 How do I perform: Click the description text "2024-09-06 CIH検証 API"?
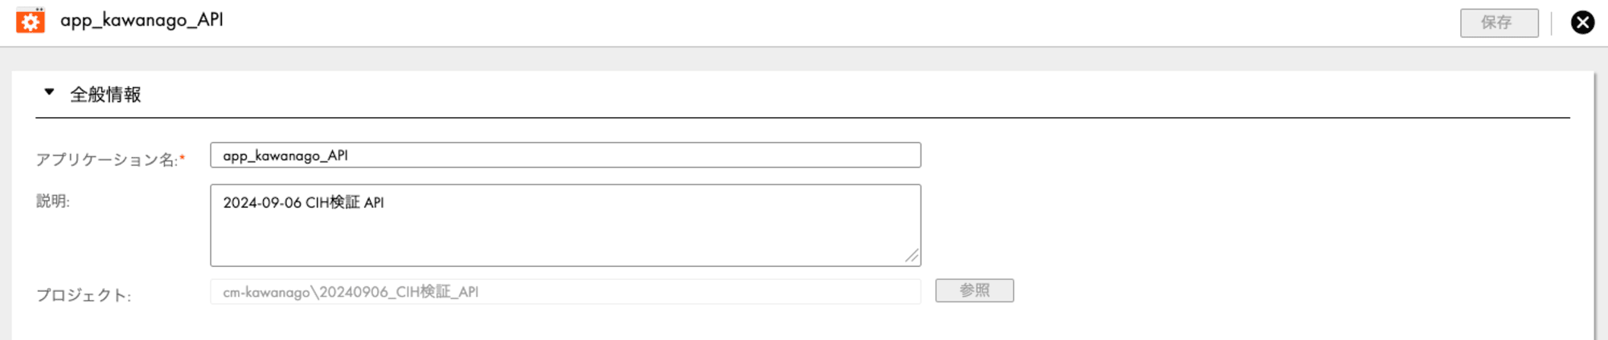(x=303, y=203)
